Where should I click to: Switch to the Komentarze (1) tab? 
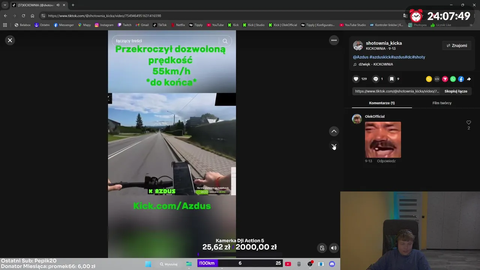click(382, 103)
